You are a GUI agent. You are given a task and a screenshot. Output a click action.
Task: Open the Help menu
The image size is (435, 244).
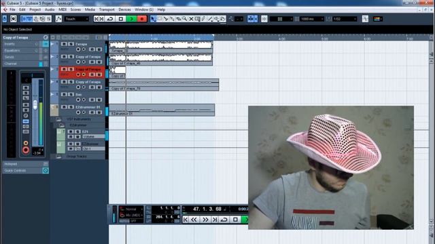click(161, 9)
